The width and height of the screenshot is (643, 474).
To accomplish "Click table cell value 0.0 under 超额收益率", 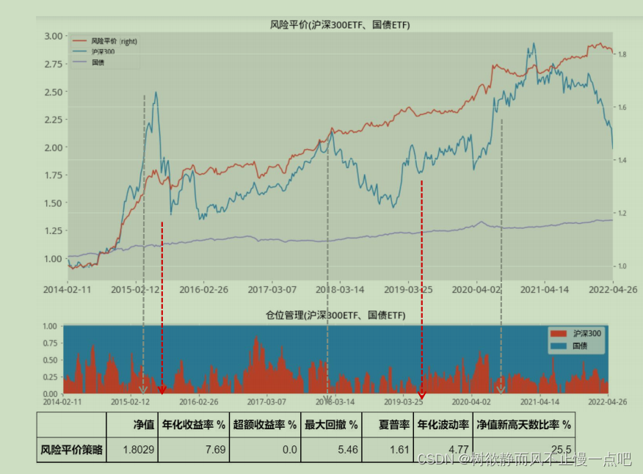I will (289, 450).
